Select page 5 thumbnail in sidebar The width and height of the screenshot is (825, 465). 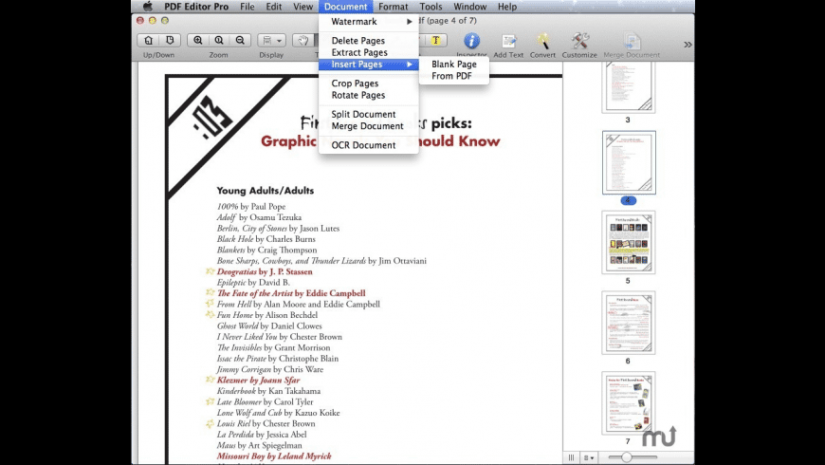tap(628, 242)
